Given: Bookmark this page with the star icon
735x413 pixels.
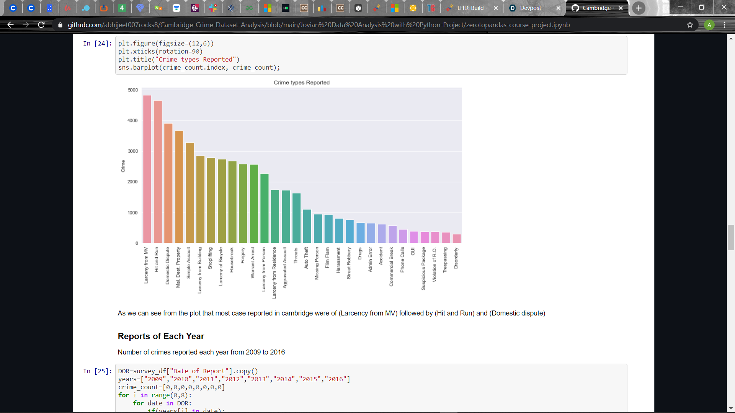Looking at the screenshot, I should pos(690,25).
